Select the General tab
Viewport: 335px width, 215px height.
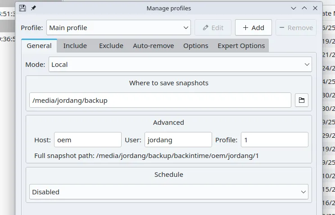[39, 46]
